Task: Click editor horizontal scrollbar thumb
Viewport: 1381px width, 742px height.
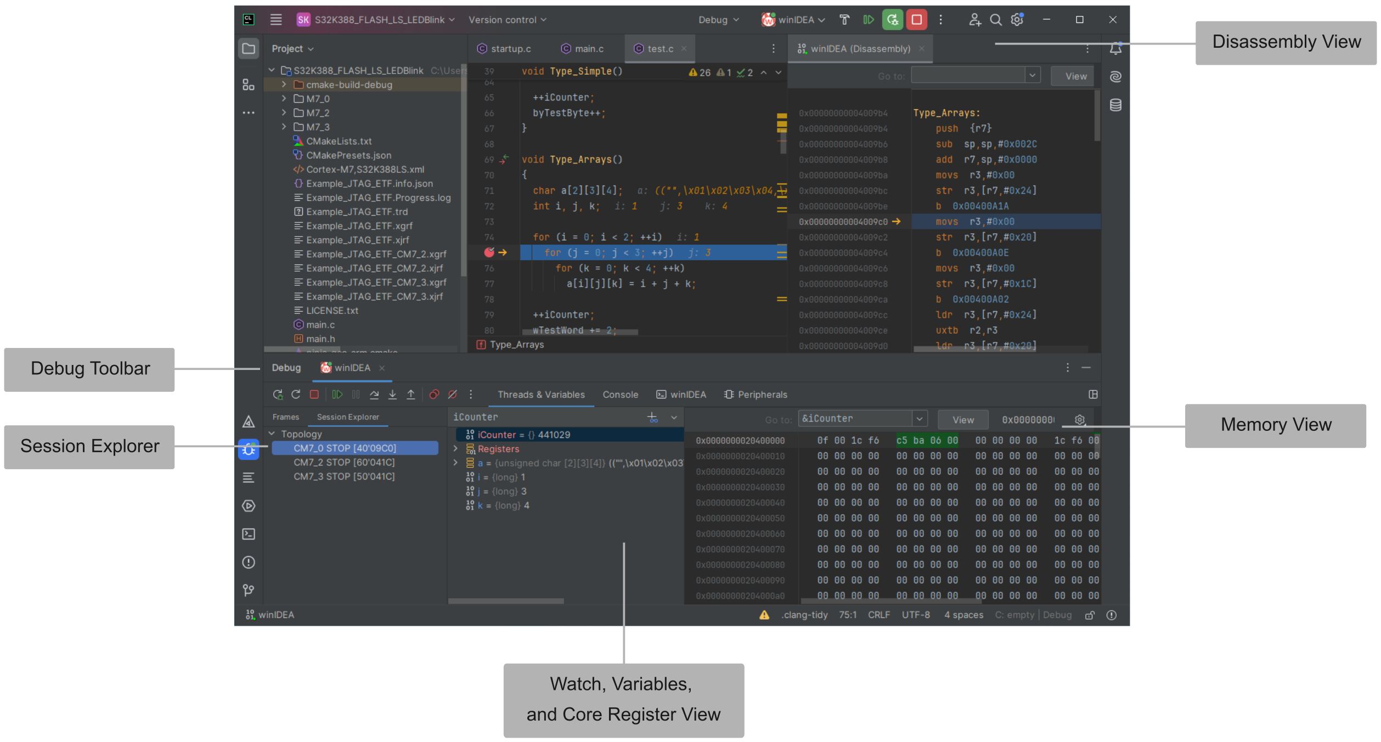Action: coord(580,331)
